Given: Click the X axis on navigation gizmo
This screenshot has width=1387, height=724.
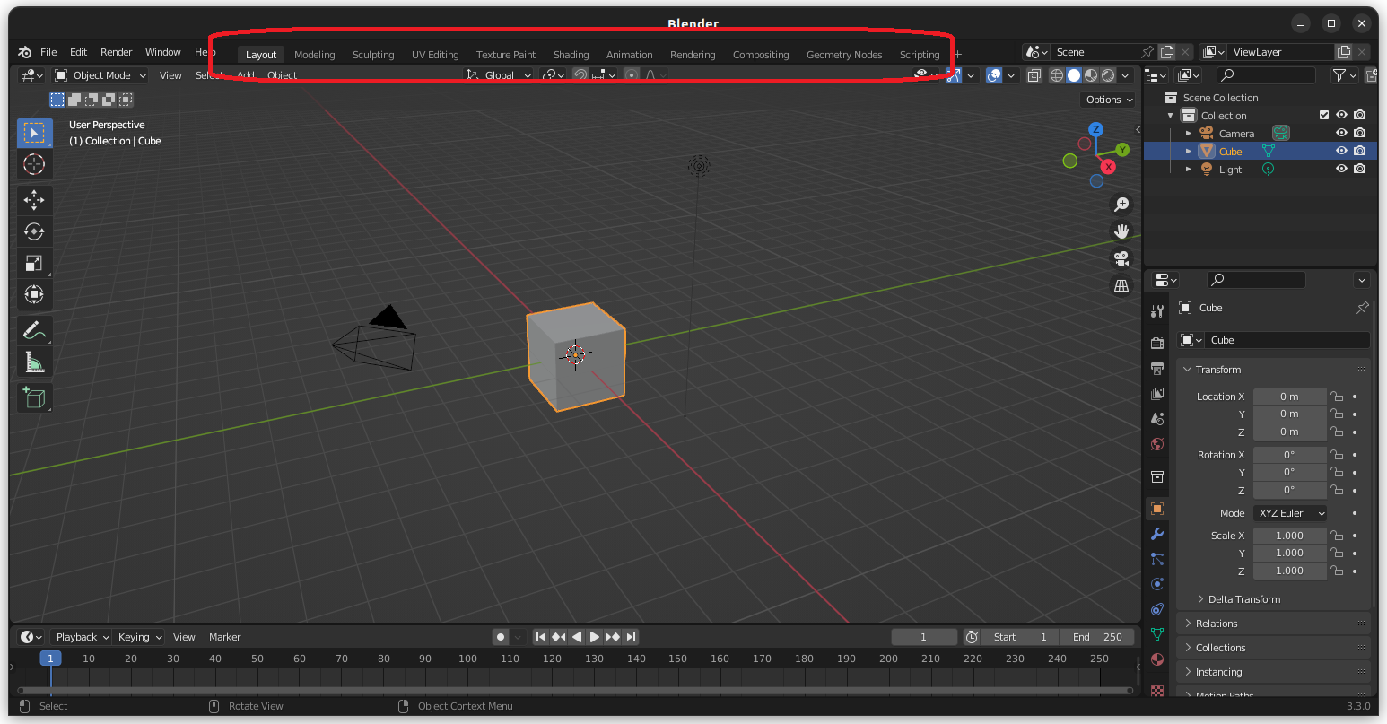Looking at the screenshot, I should (x=1109, y=167).
